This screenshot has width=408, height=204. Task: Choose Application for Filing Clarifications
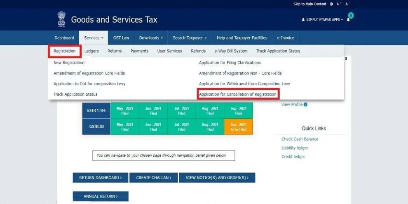[230, 63]
